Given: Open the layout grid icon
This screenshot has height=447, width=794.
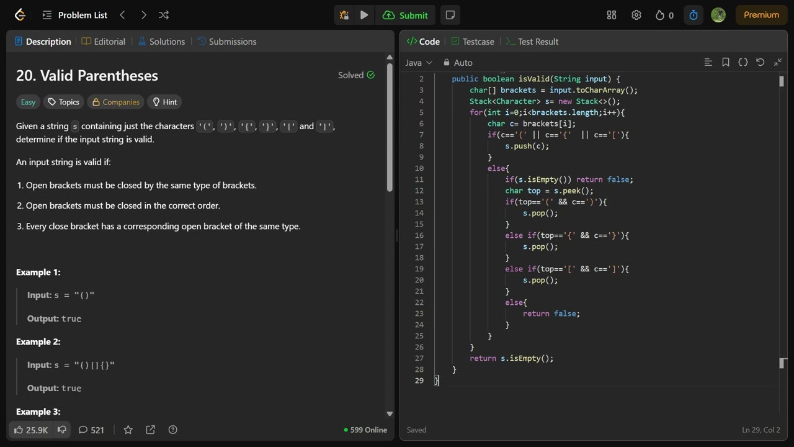Looking at the screenshot, I should 612,15.
